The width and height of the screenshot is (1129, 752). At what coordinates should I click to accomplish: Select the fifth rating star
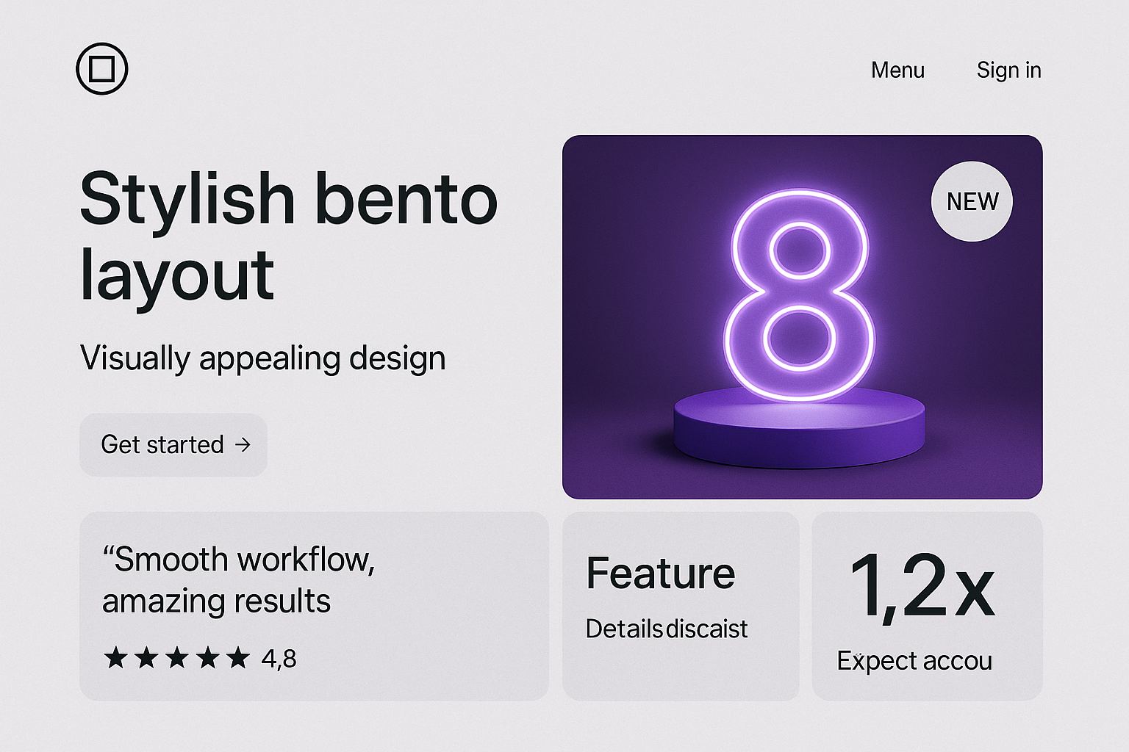238,658
